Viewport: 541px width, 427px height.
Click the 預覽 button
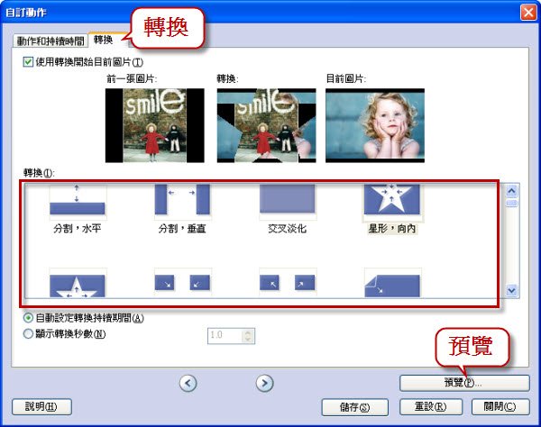[464, 383]
